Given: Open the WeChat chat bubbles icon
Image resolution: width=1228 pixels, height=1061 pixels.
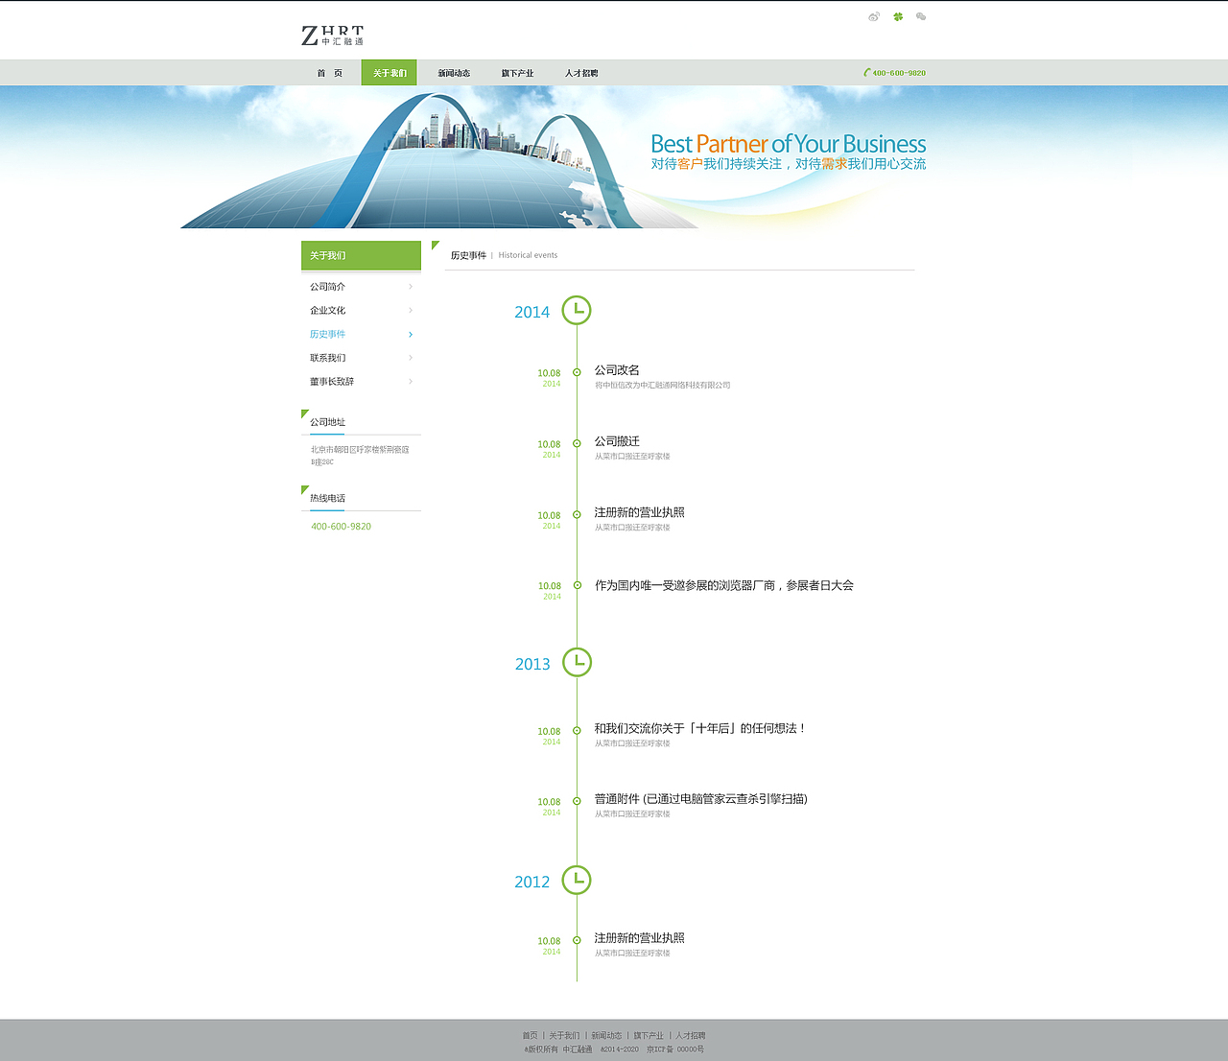Looking at the screenshot, I should 921,17.
